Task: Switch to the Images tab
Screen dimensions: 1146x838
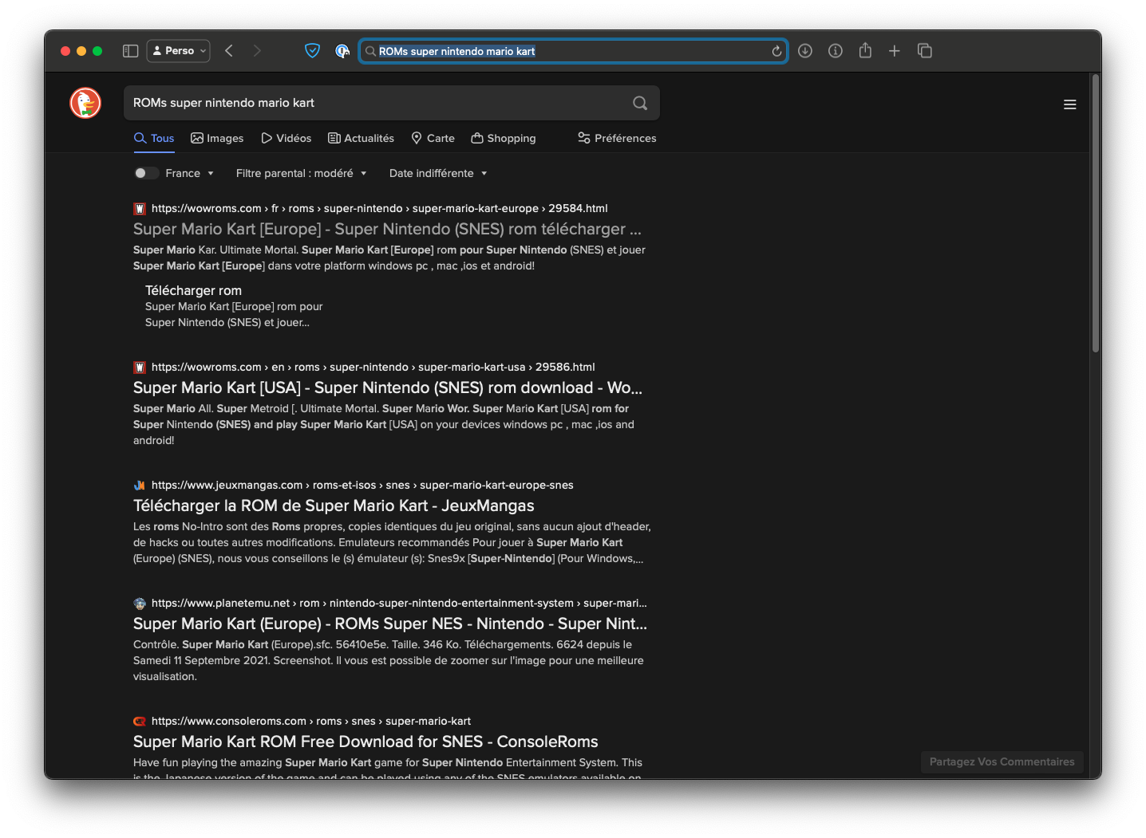Action: click(x=217, y=138)
